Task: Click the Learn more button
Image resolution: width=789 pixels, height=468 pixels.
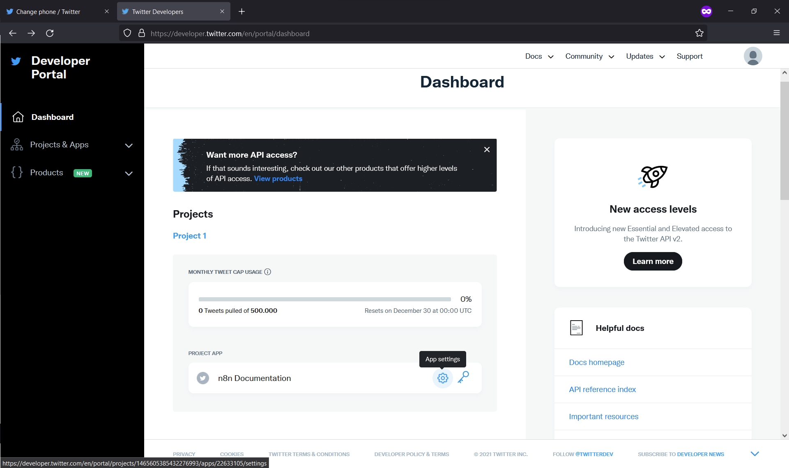Action: pos(653,261)
